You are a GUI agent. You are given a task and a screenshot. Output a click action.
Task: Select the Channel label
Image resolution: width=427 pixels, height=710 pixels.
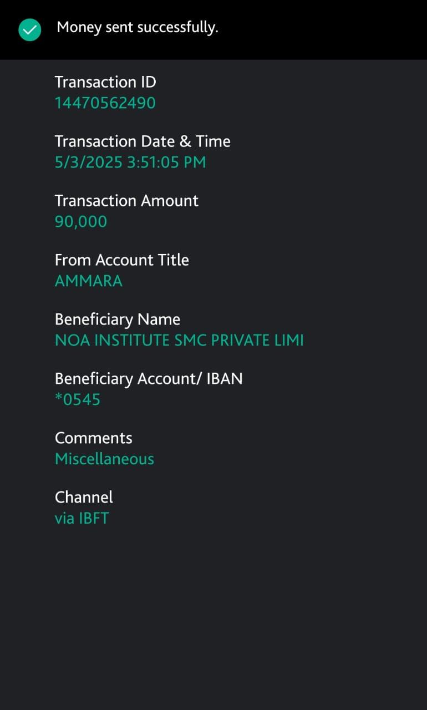coord(84,497)
